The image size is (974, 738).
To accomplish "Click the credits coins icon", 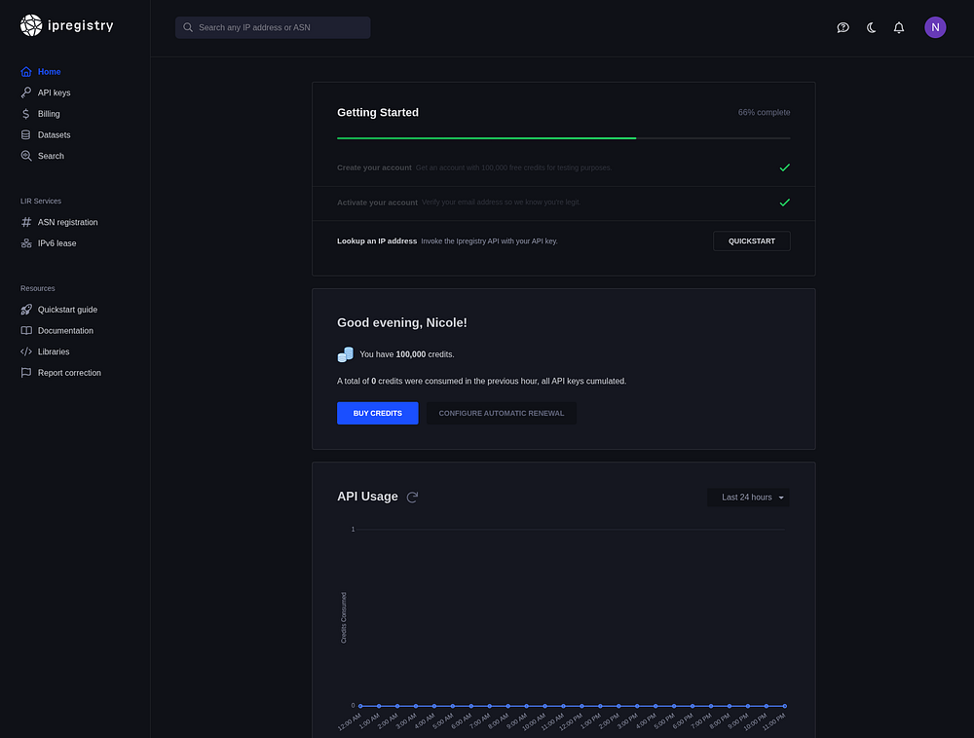I will (x=346, y=354).
